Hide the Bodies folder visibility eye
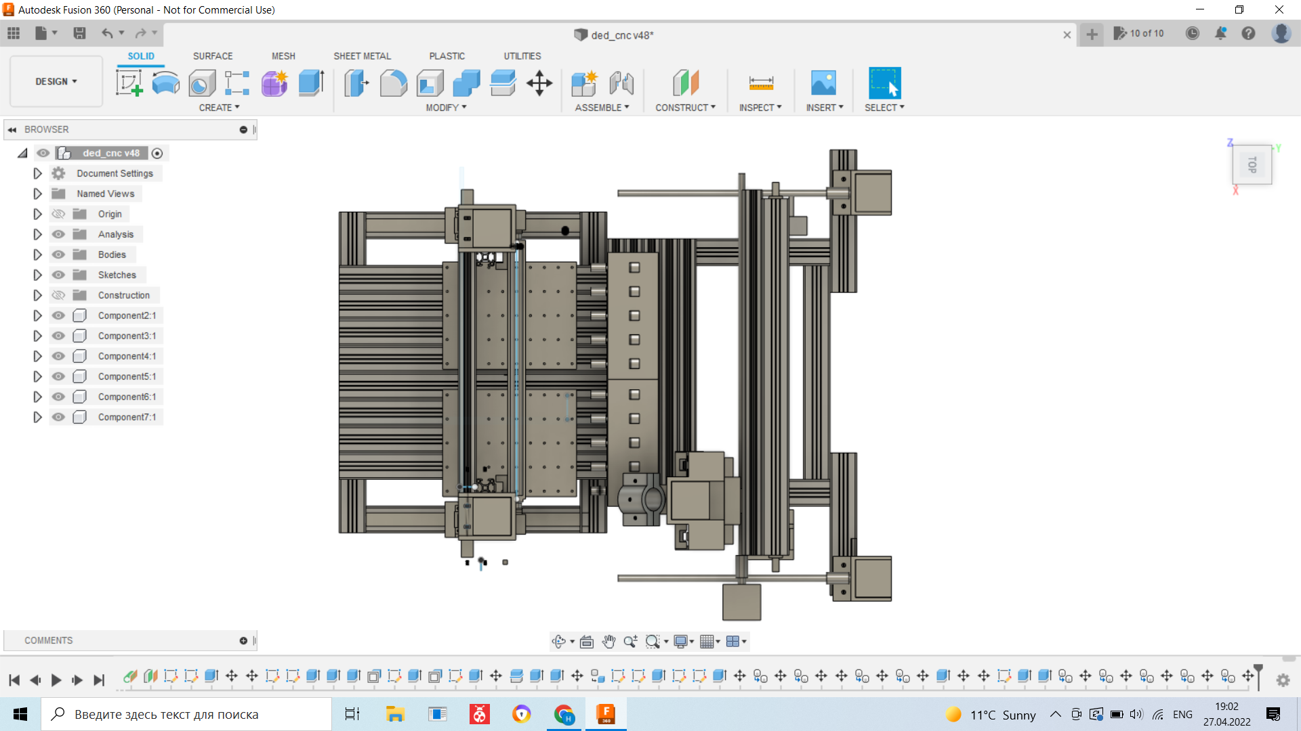The height and width of the screenshot is (731, 1301). pos(59,254)
